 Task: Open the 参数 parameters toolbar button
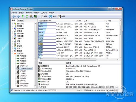click(52, 16)
